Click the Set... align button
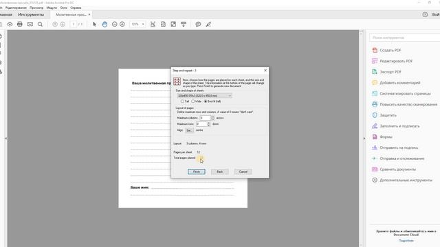The image size is (440, 247). point(189,130)
